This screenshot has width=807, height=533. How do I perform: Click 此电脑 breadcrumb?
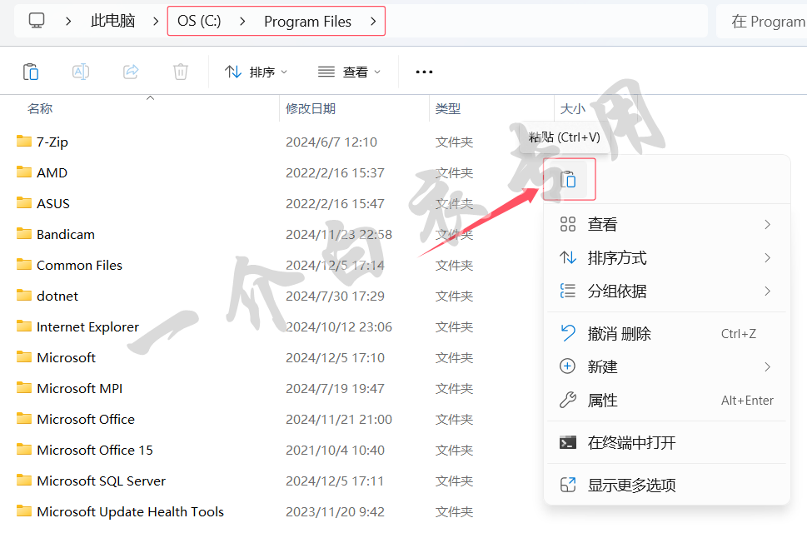(112, 21)
